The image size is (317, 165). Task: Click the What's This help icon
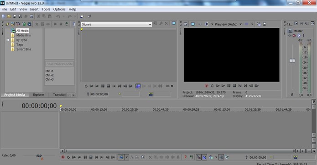click(x=89, y=16)
